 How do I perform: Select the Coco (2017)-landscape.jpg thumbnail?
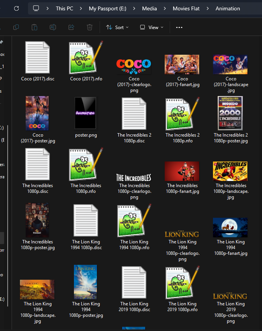point(230,64)
